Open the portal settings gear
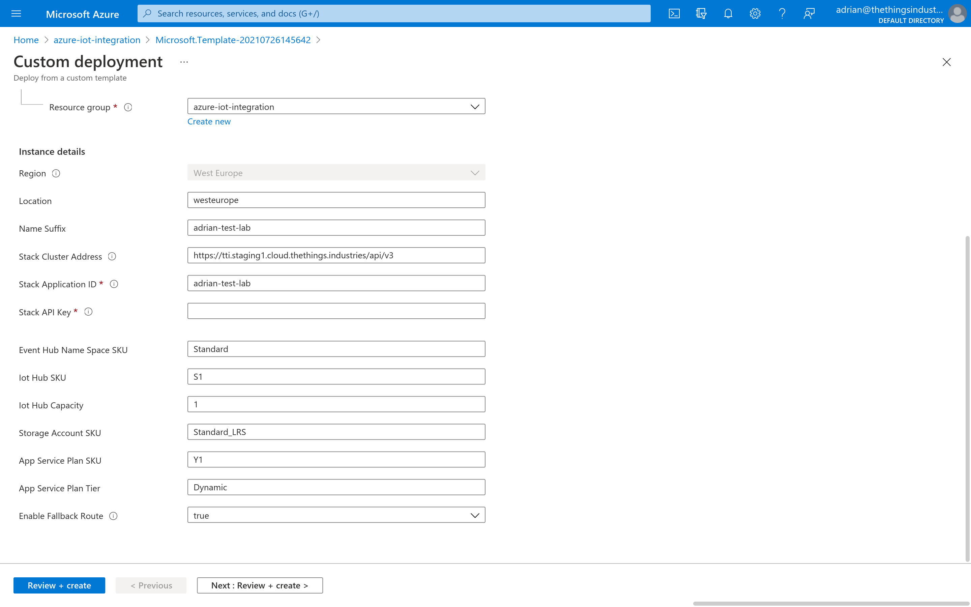 coord(755,13)
